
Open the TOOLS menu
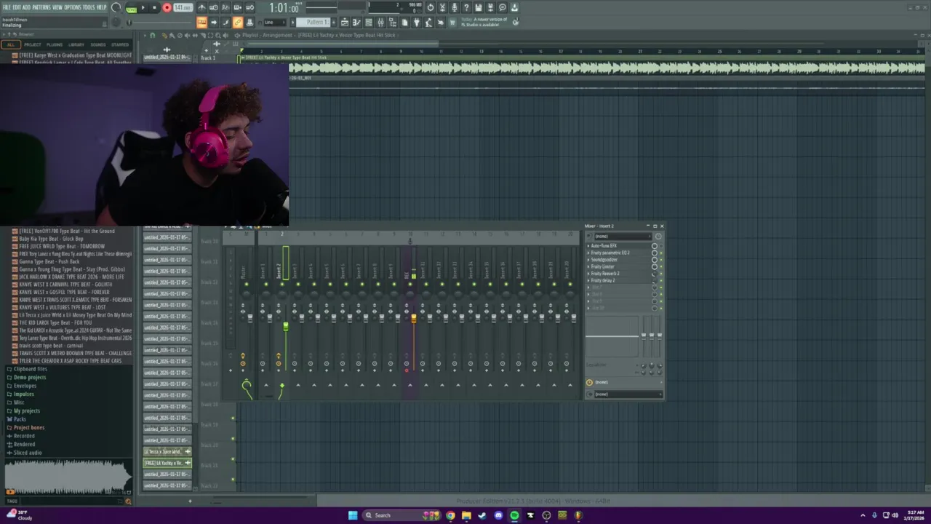click(89, 7)
